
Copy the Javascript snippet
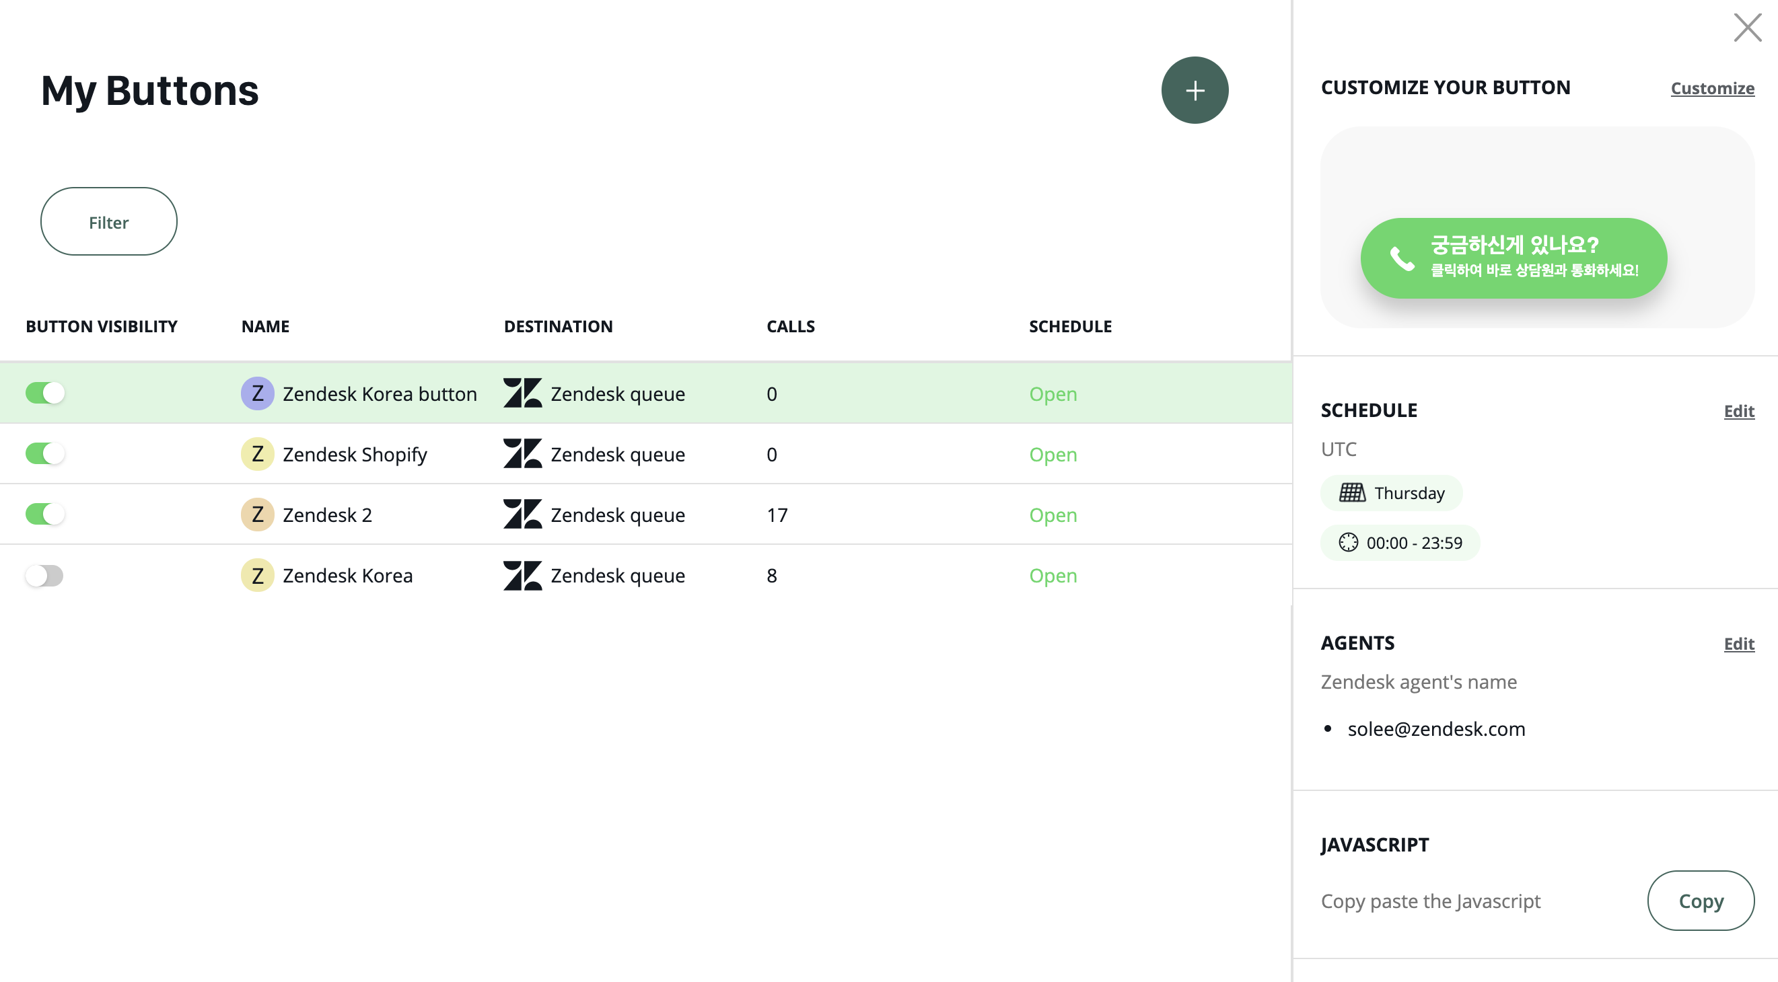(x=1701, y=901)
